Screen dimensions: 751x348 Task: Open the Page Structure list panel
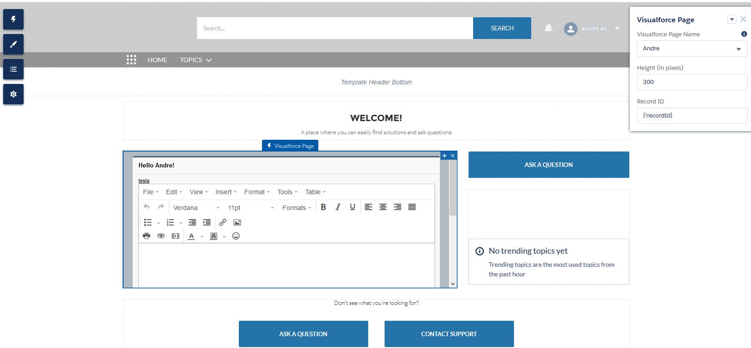13,69
